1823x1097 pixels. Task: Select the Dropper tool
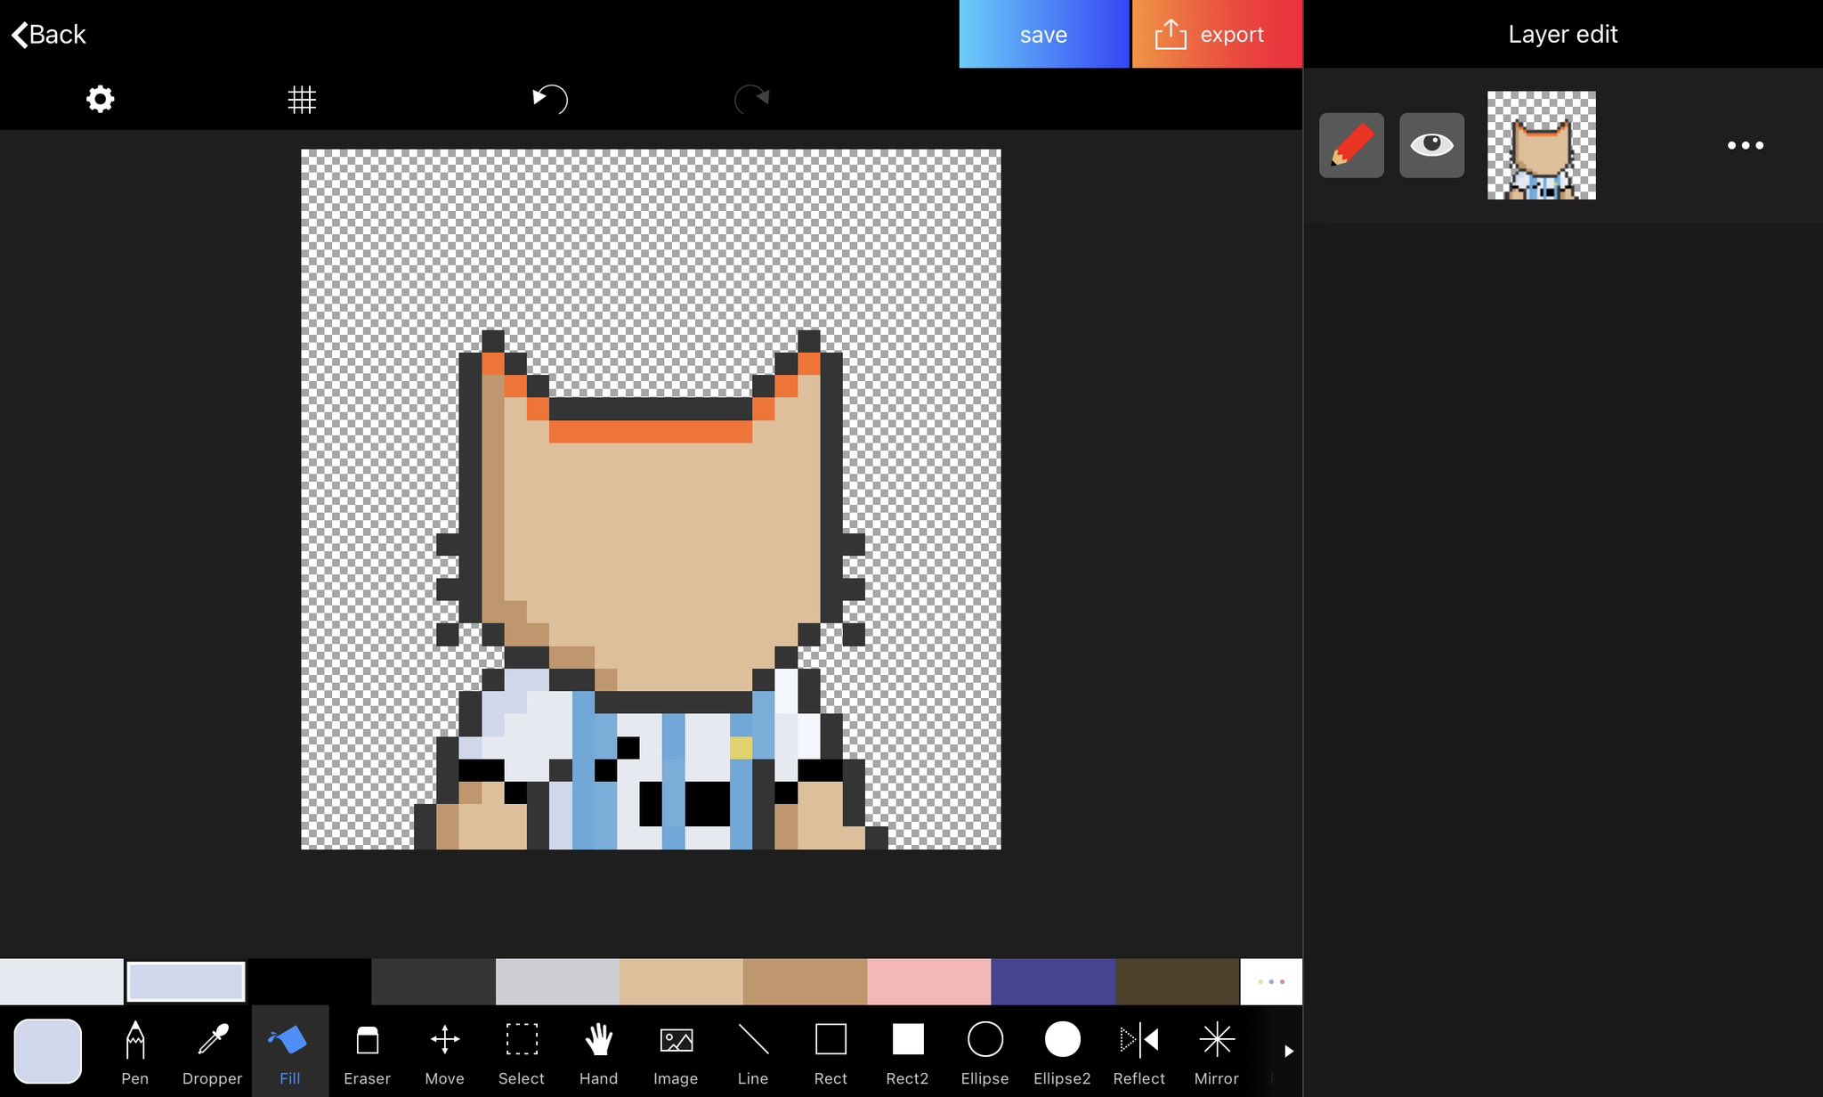(212, 1051)
